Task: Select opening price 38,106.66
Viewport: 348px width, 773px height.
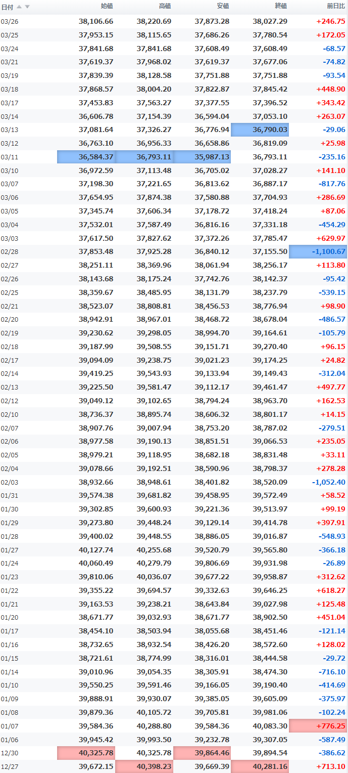Action: (96, 21)
